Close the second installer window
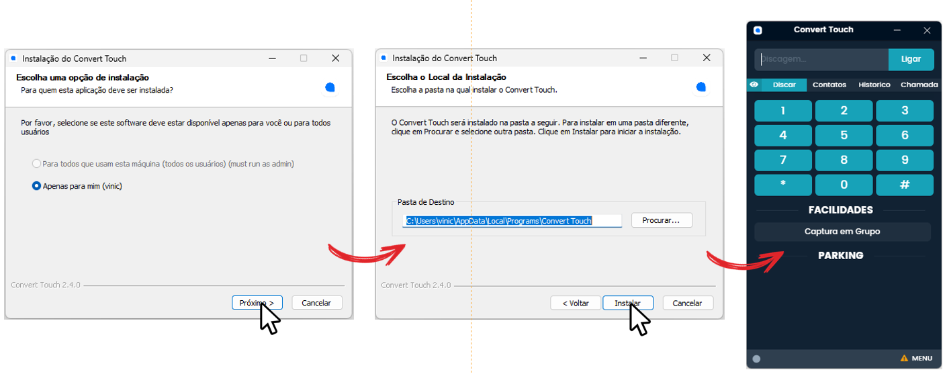This screenshot has height=374, width=947. coord(706,58)
